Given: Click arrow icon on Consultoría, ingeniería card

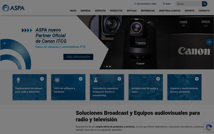Looking at the screenshot, I should (119, 79).
